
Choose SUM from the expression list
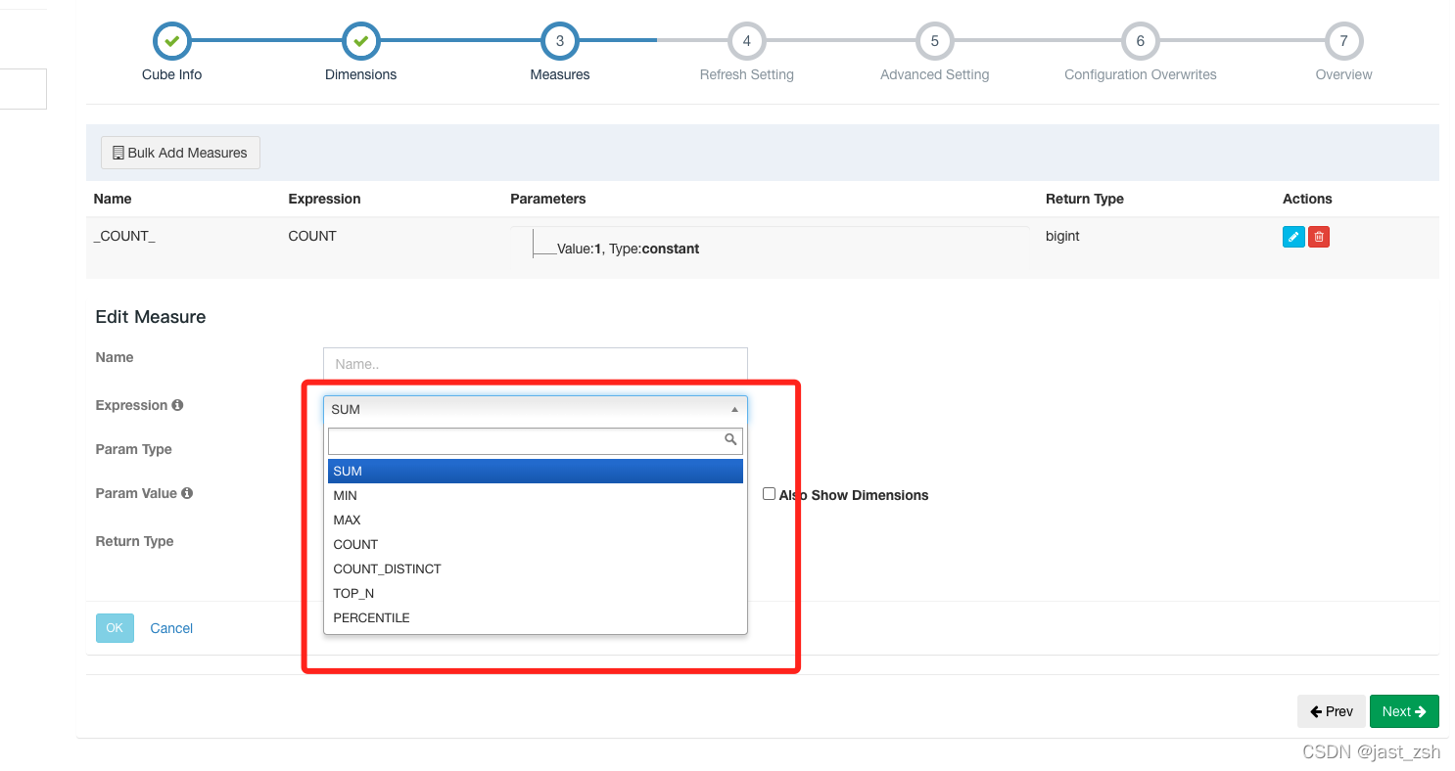536,471
